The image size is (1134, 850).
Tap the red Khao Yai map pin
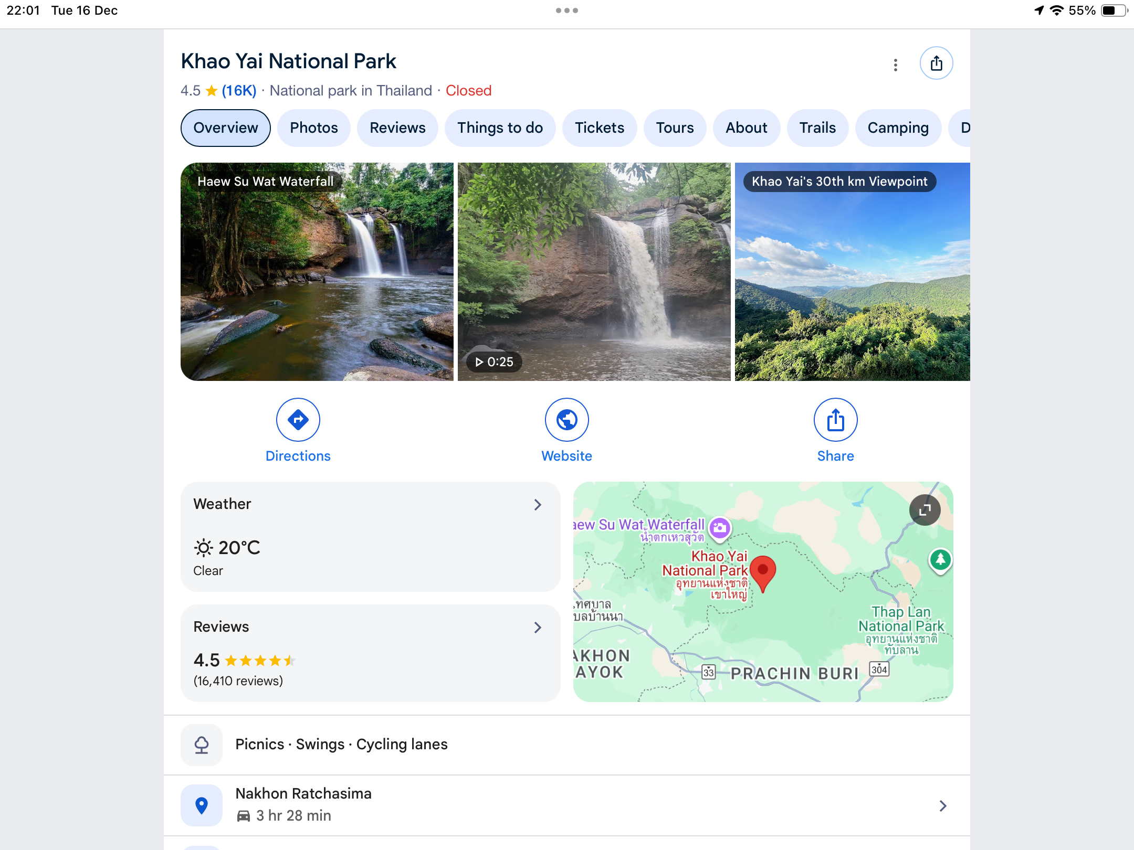point(763,572)
